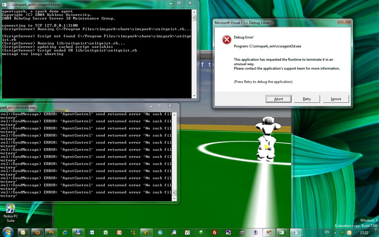The width and height of the screenshot is (379, 237).
Task: Open the magnifier search taskbar icon
Action: (174, 233)
